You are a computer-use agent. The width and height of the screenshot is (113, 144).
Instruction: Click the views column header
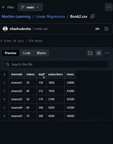(70, 74)
